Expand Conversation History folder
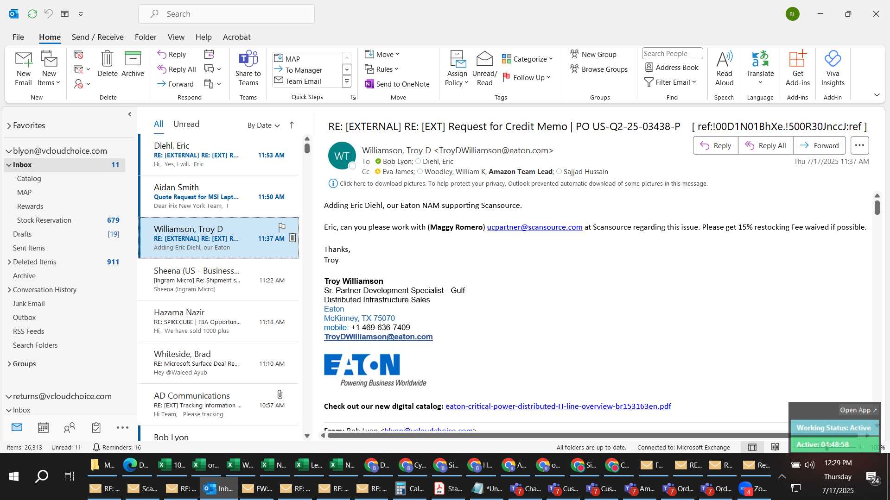The image size is (890, 500). (x=9, y=290)
